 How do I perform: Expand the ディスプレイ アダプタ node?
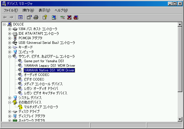(9, 116)
